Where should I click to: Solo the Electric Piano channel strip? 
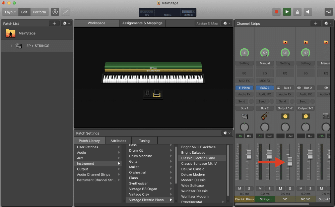tap(249, 188)
